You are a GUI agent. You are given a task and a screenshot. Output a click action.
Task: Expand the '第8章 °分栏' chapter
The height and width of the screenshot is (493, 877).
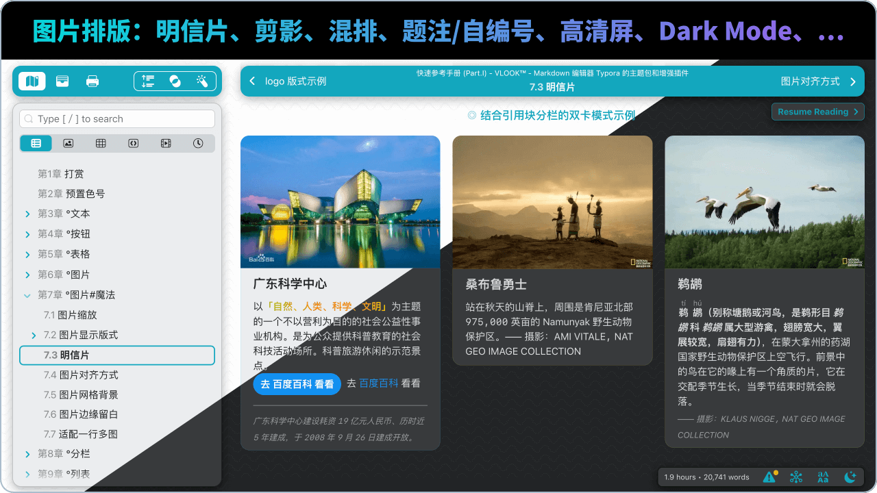coord(27,454)
